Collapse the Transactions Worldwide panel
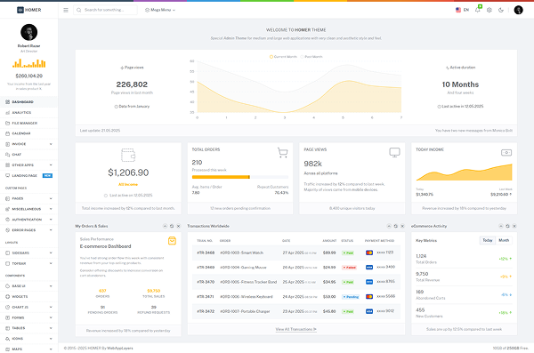The height and width of the screenshot is (353, 534). point(389,226)
